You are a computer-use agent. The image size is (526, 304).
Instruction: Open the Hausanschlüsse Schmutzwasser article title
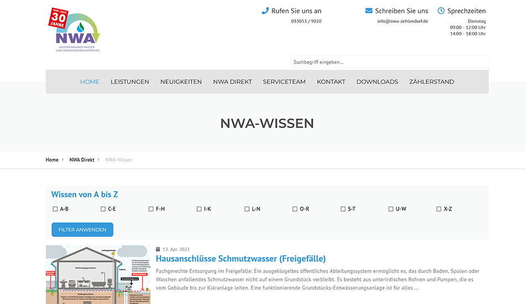240,259
